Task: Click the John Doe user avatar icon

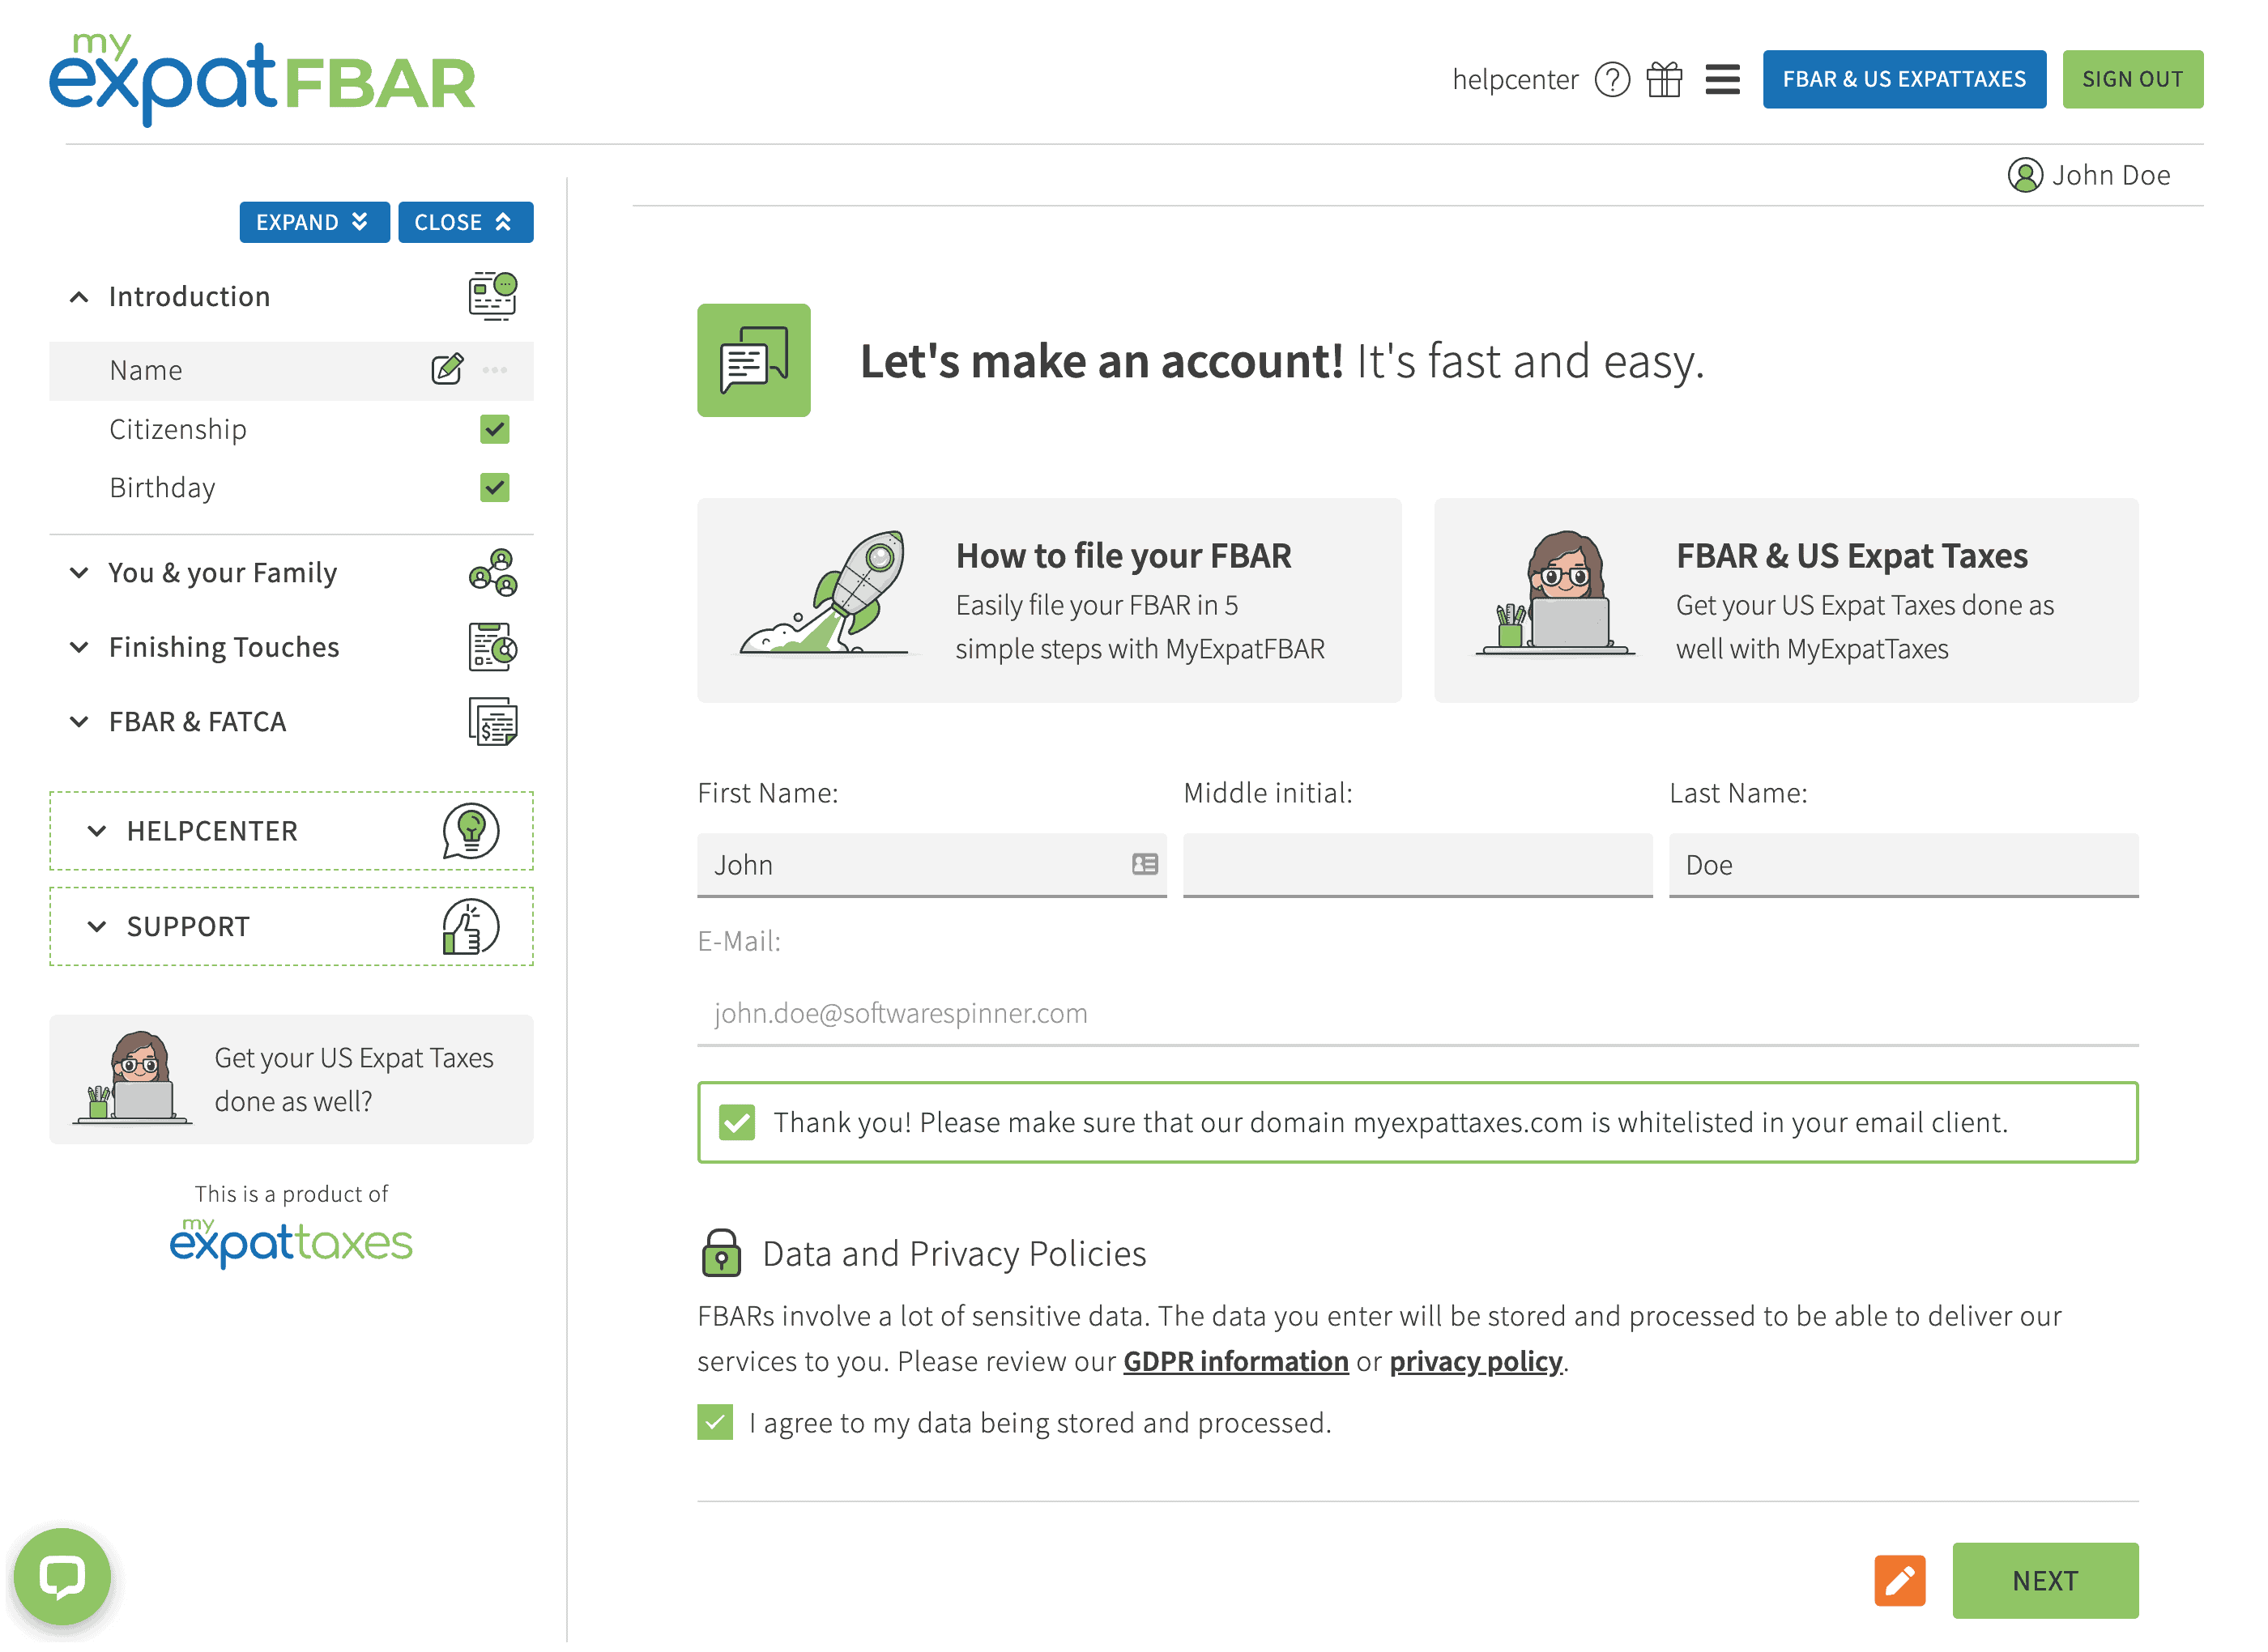Action: coord(2024,175)
